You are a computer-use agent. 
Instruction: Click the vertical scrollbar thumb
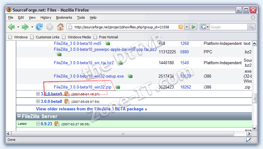click(x=255, y=98)
